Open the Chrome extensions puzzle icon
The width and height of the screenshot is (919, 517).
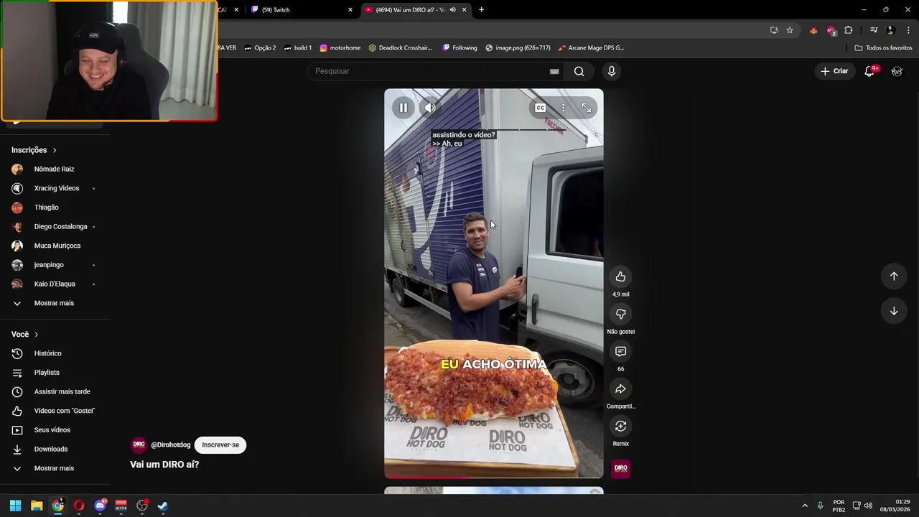click(x=849, y=30)
